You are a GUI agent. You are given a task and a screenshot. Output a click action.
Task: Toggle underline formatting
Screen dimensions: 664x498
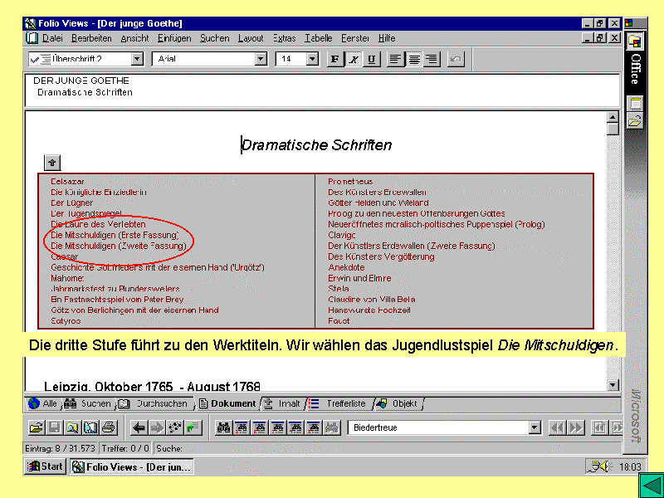tap(372, 59)
